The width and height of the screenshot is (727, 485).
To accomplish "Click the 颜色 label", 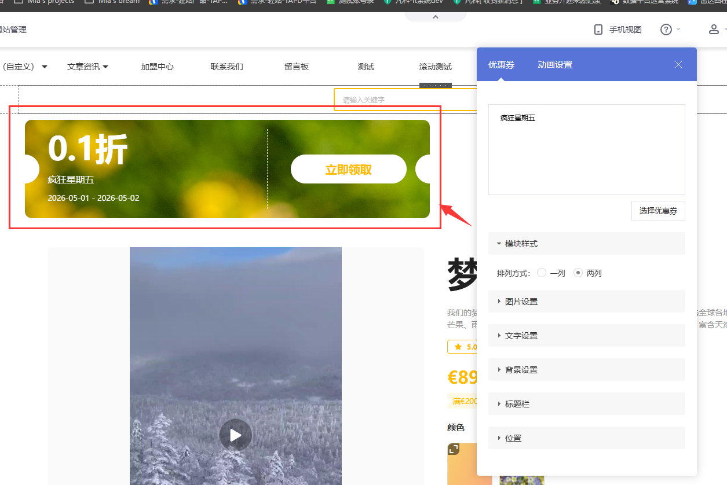I will point(456,428).
